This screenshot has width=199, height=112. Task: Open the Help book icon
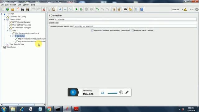click(142, 9)
